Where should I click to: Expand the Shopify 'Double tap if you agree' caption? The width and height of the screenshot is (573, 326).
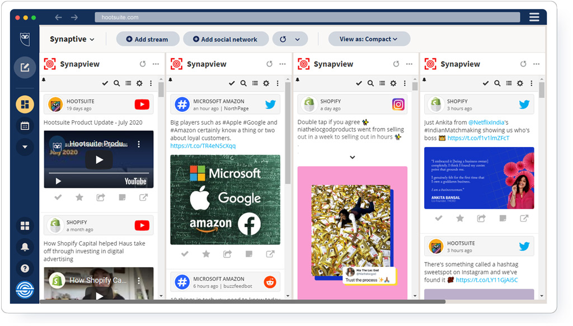353,157
